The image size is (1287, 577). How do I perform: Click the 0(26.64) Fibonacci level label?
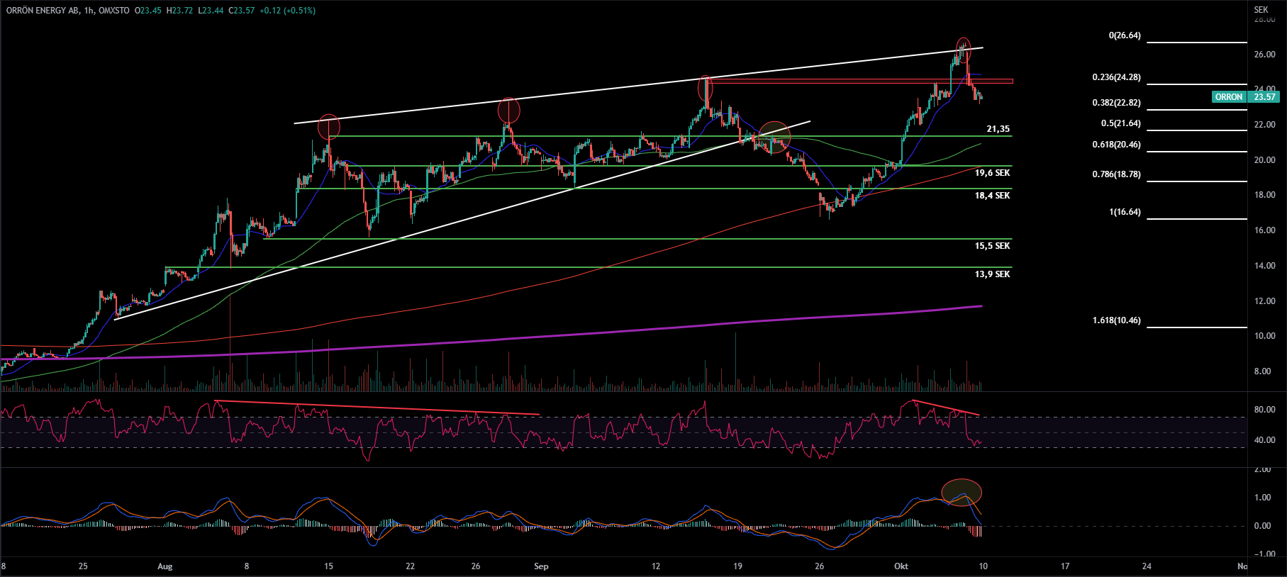point(1125,35)
